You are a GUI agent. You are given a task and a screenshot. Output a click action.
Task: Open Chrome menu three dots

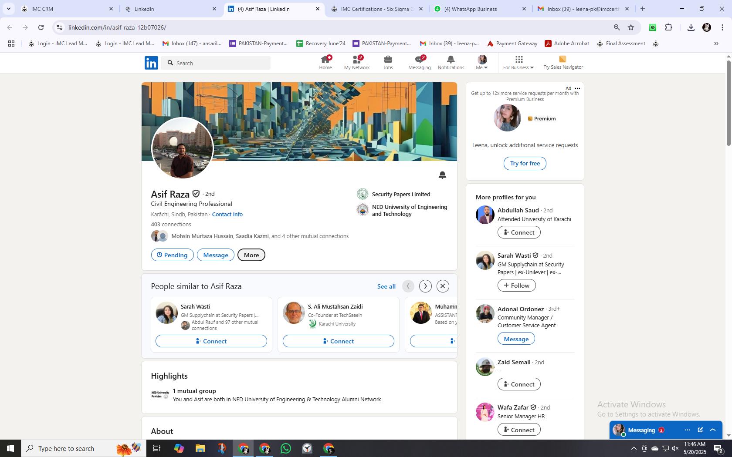click(722, 27)
